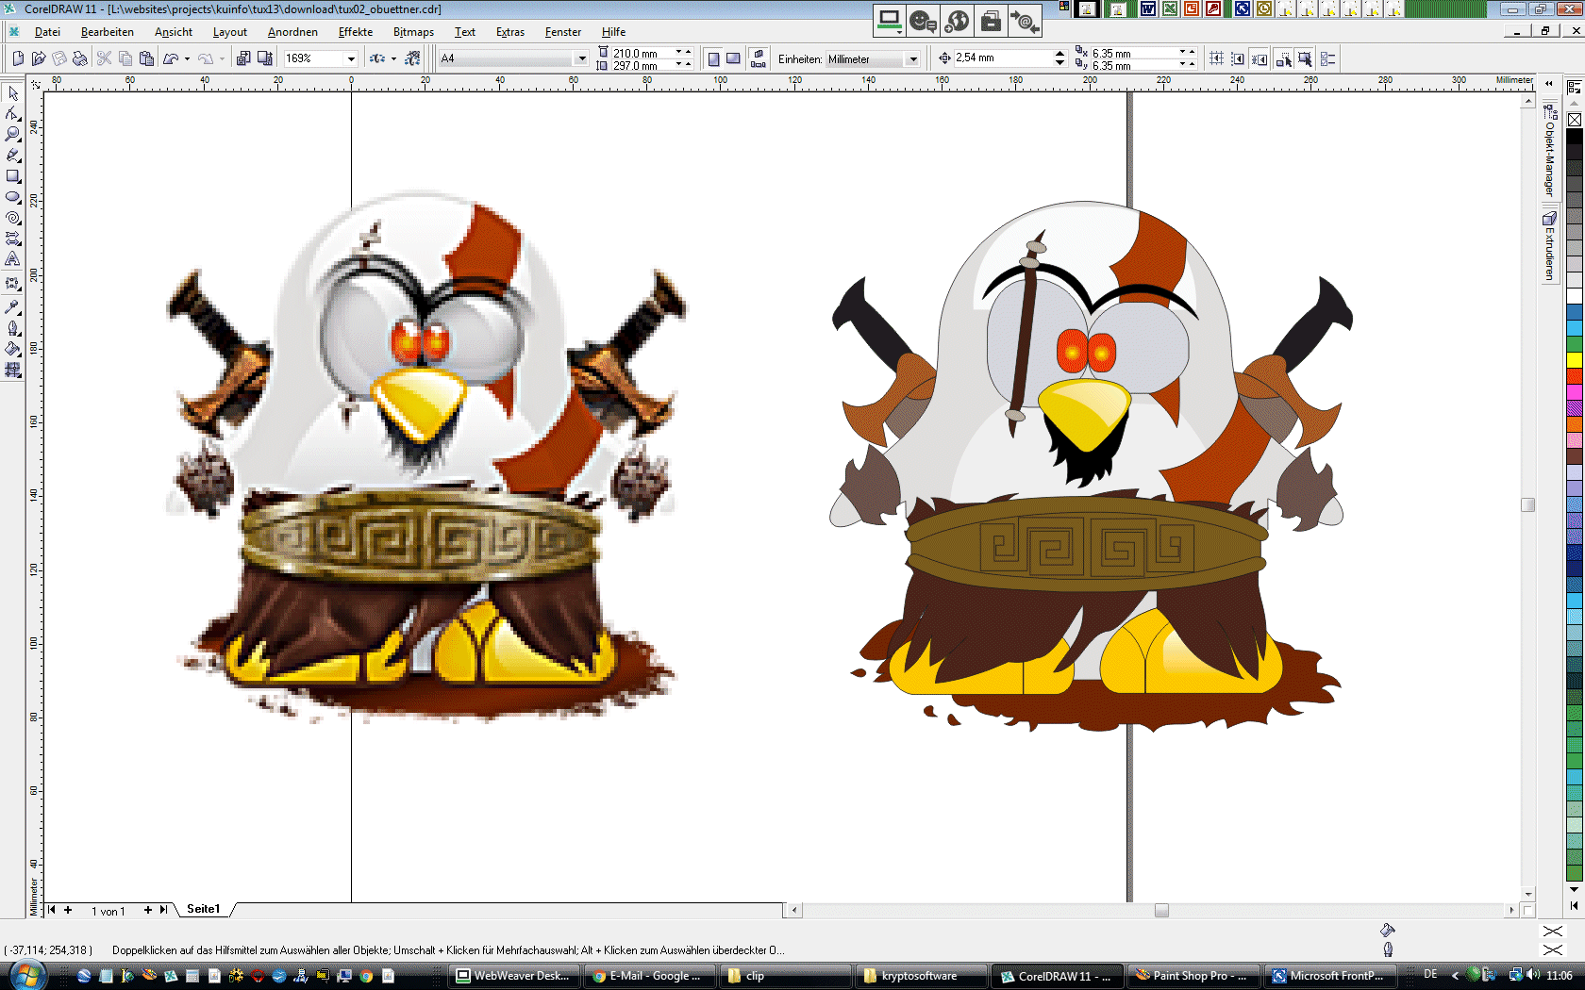
Task: Open the Options checklist icon
Action: pyautogui.click(x=1328, y=58)
